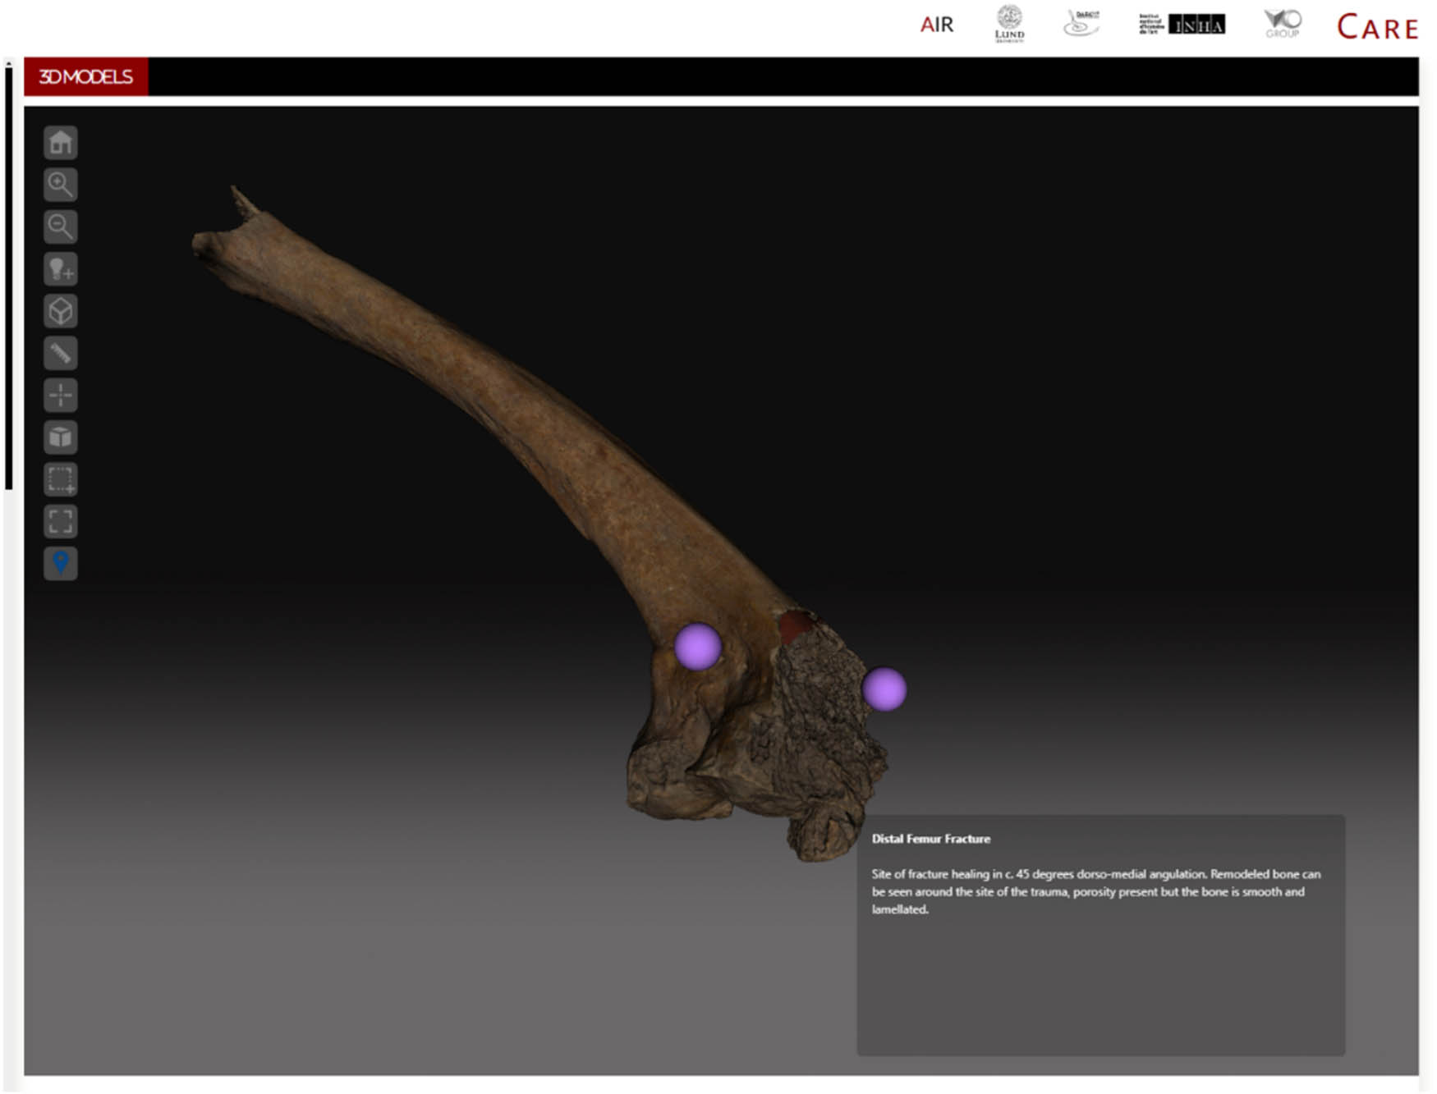Activate the crosshair point picking tool
The image size is (1437, 1094).
point(60,395)
